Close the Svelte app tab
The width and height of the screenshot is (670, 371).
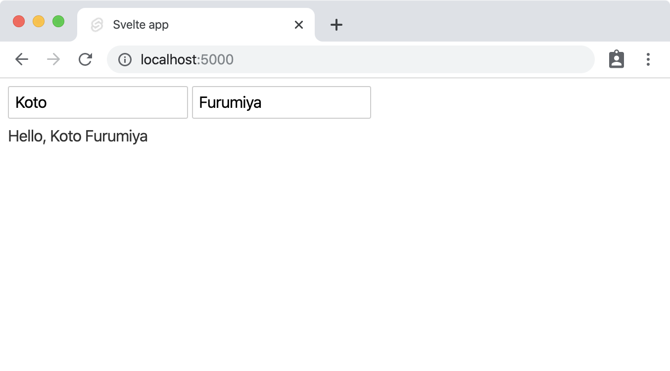(298, 25)
